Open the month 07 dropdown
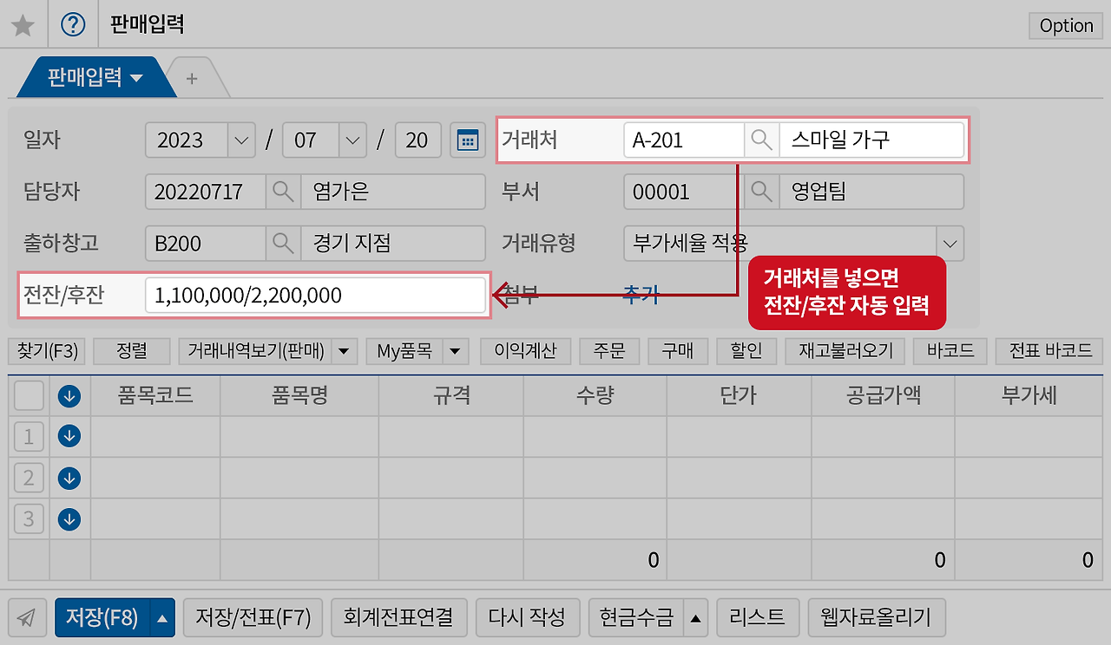 (x=352, y=140)
